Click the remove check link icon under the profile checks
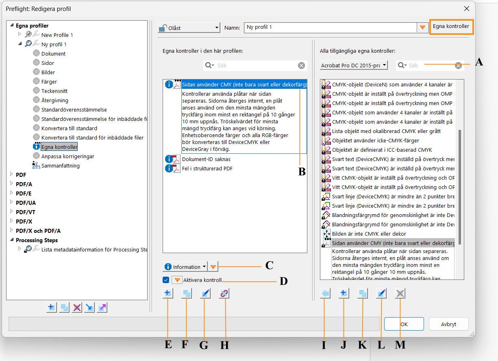The width and height of the screenshot is (498, 361). coord(224,293)
